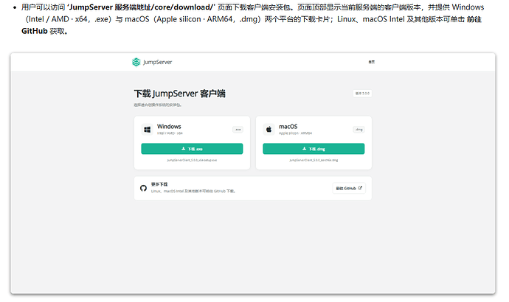Click the Apple logo icon
The height and width of the screenshot is (302, 509).
[x=269, y=130]
